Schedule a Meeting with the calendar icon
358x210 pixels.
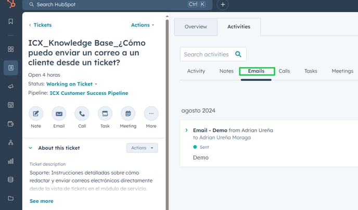[x=128, y=114]
